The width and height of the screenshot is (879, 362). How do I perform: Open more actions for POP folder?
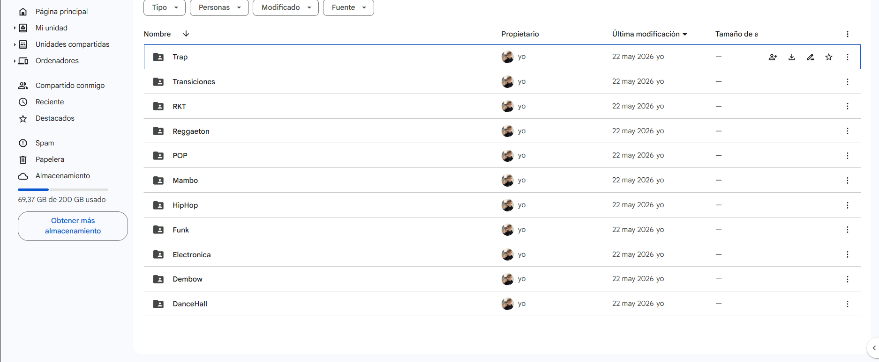848,156
